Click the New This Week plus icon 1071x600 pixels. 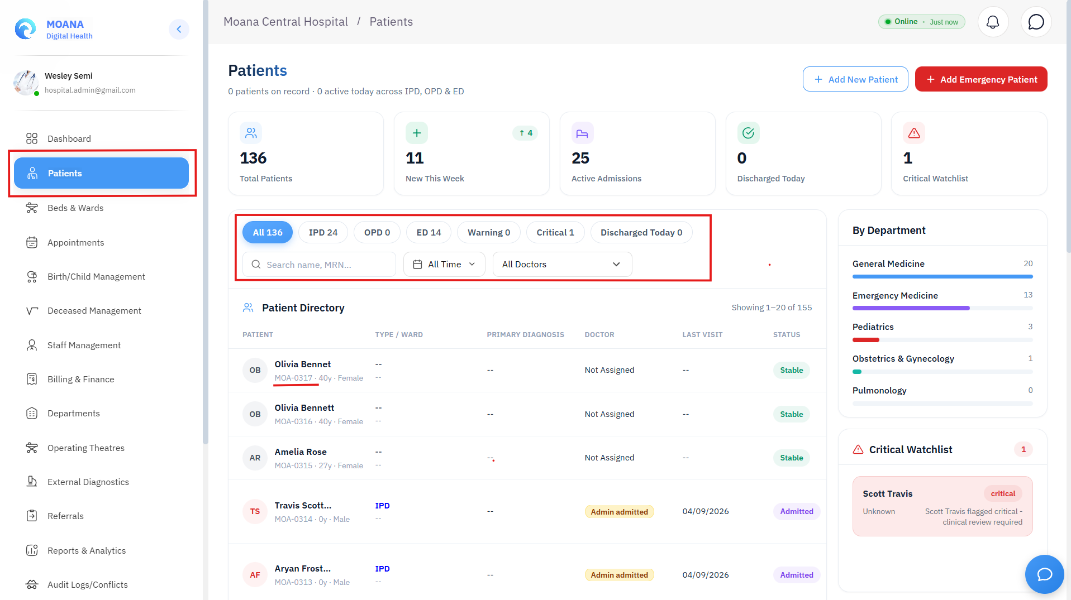point(417,133)
